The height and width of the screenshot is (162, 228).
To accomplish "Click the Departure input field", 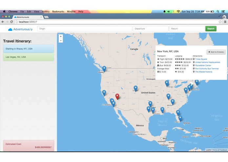I will tap(151, 29).
